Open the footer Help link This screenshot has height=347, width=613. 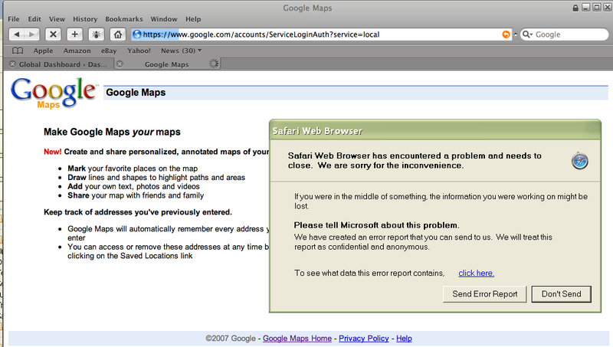[405, 339]
